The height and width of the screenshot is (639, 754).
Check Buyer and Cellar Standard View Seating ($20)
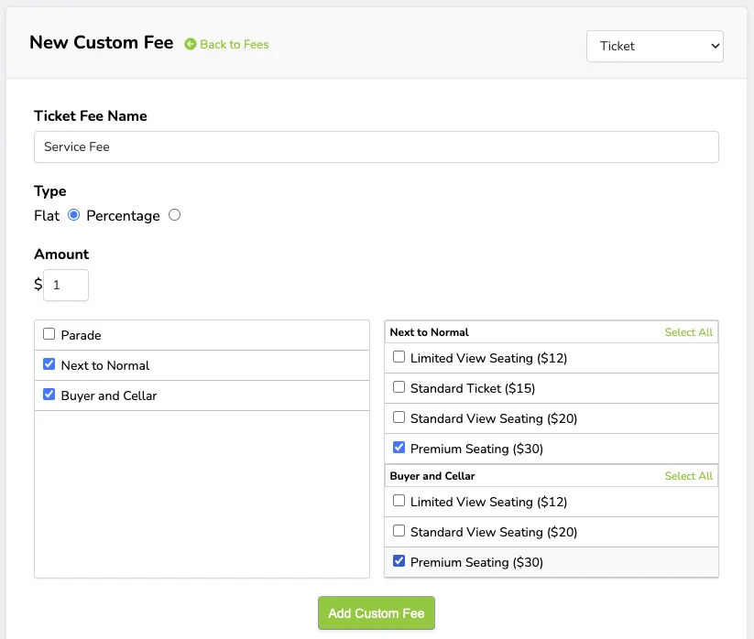pos(399,531)
